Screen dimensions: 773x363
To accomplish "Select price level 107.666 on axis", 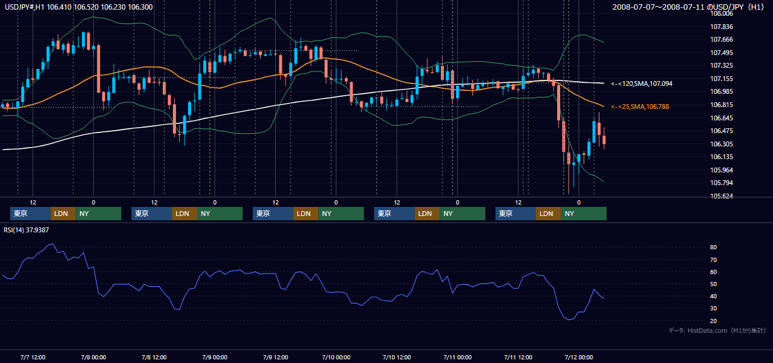I will 721,39.
